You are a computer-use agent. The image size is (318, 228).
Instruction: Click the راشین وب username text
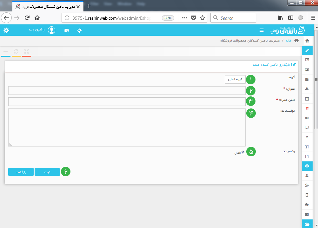pos(37,30)
